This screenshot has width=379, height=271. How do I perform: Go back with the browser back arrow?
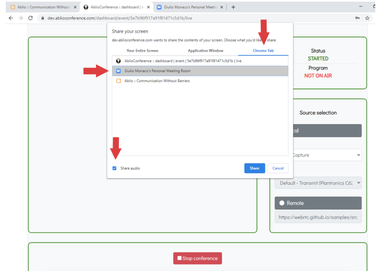click(11, 18)
